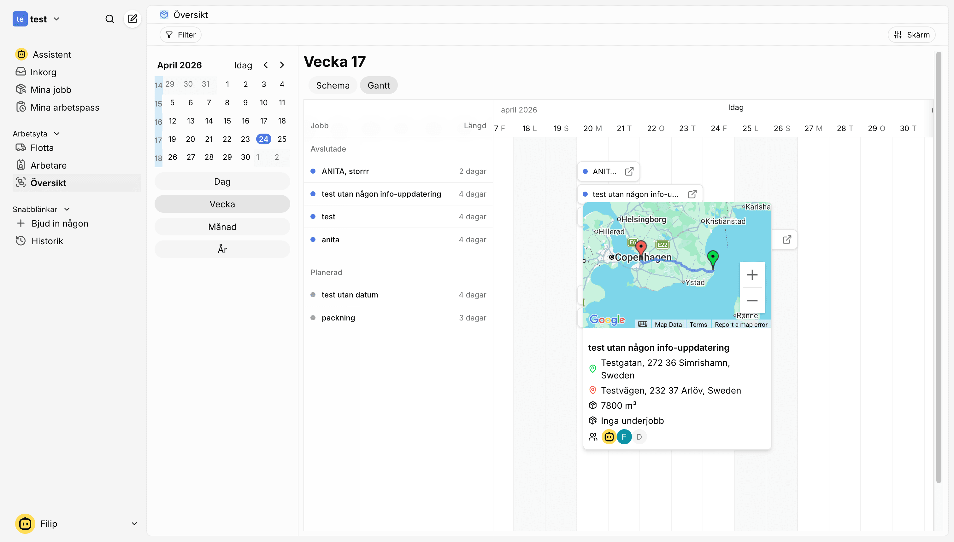Select the Dag range
This screenshot has width=954, height=542.
222,181
